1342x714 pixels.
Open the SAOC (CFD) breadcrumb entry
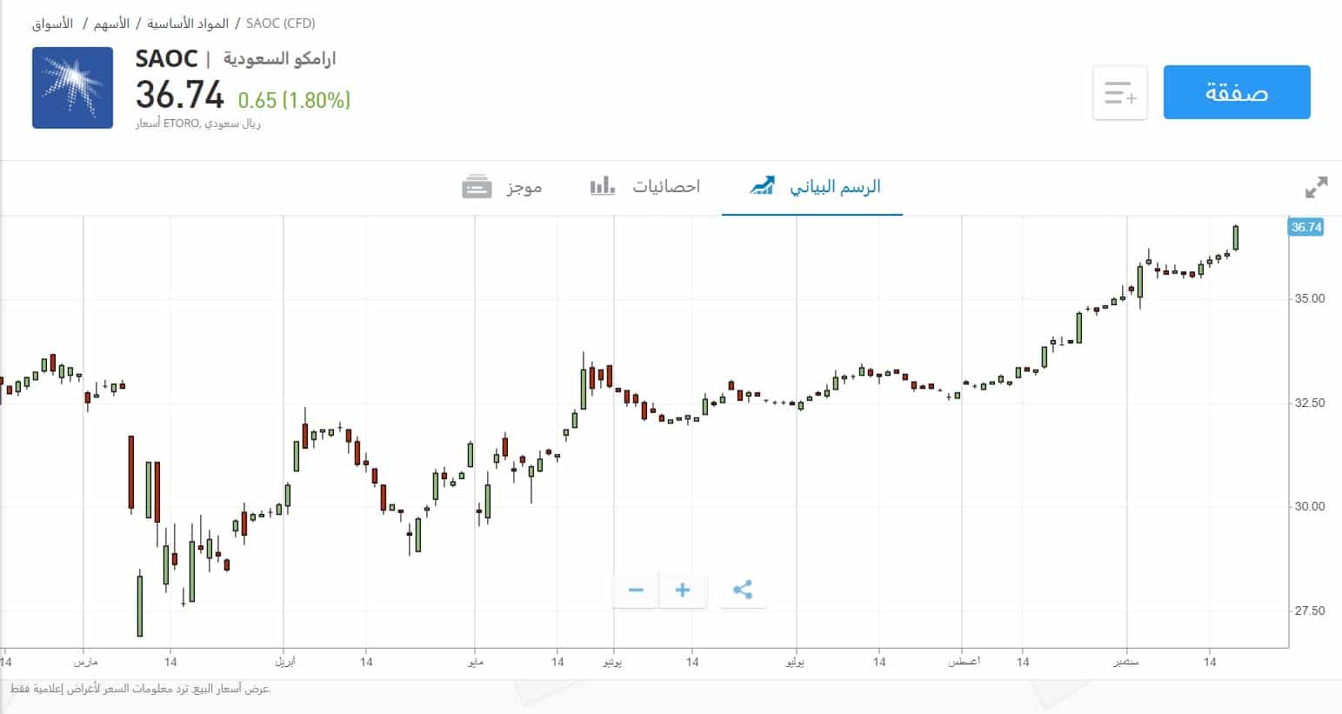[x=281, y=23]
